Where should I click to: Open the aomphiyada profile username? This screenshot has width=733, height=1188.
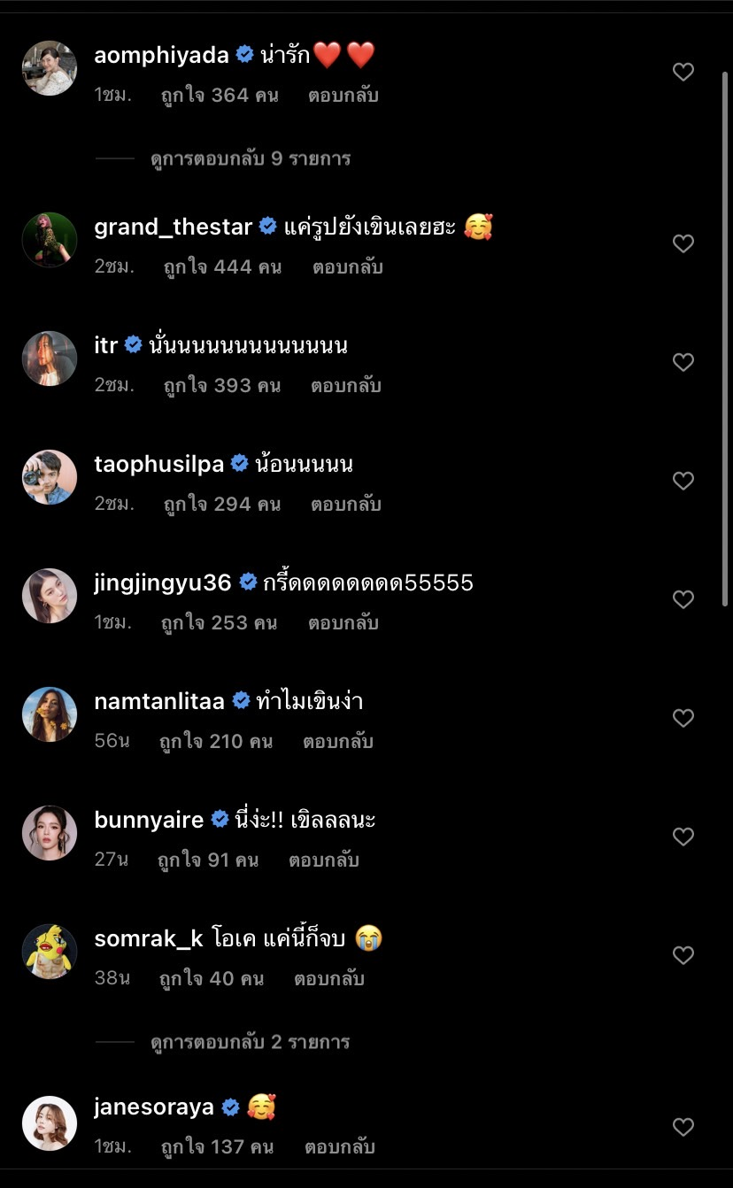coord(162,55)
